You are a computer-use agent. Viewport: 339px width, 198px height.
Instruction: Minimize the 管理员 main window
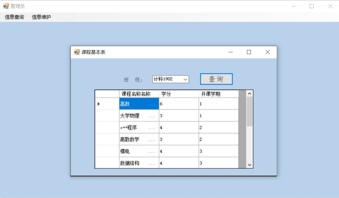click(293, 6)
